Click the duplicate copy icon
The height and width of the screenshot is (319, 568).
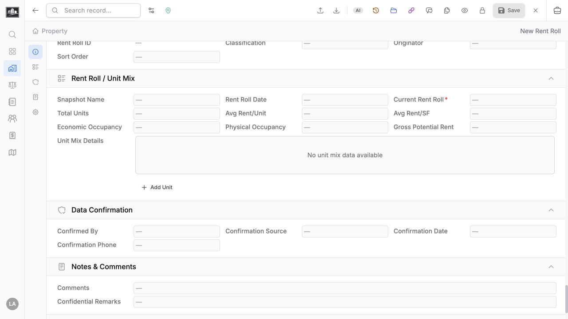pos(447,11)
